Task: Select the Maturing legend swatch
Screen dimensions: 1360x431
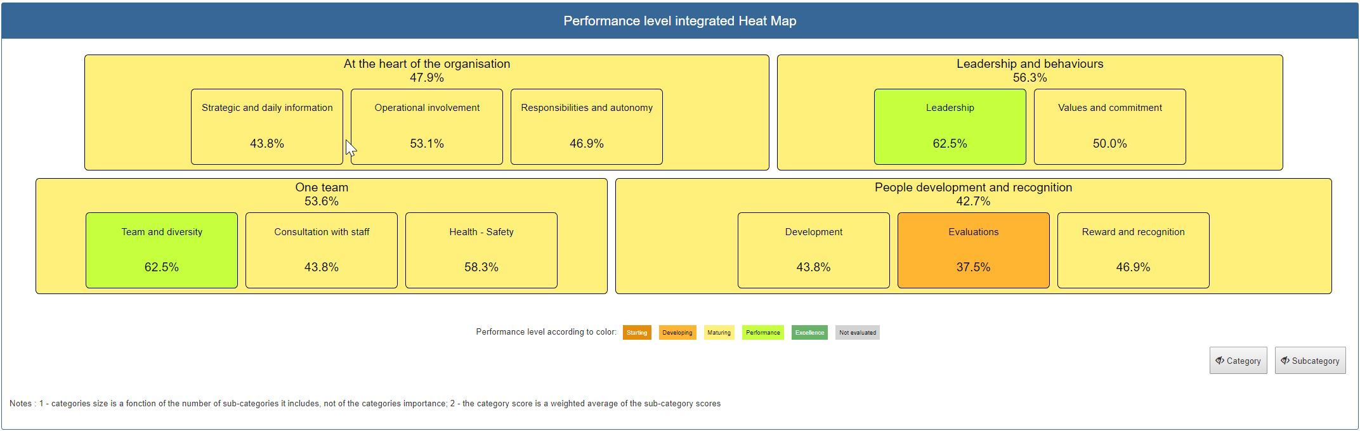Action: [720, 332]
